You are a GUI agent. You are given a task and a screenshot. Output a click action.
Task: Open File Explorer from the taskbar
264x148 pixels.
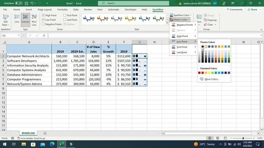point(24,144)
